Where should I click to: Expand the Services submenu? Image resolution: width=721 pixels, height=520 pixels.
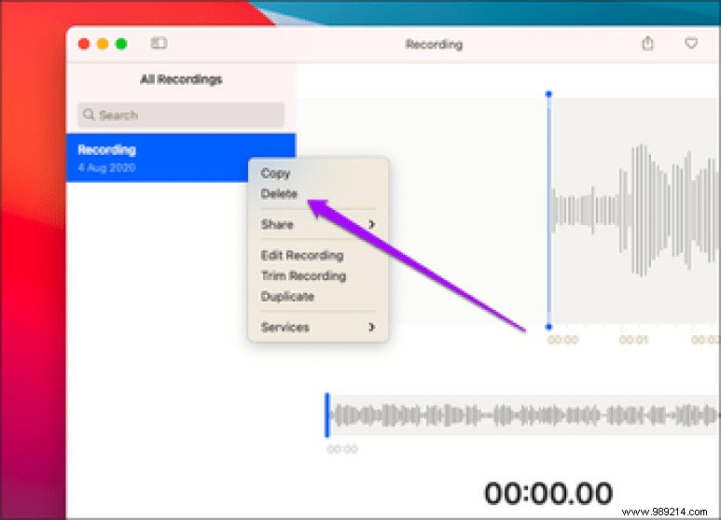(x=317, y=327)
